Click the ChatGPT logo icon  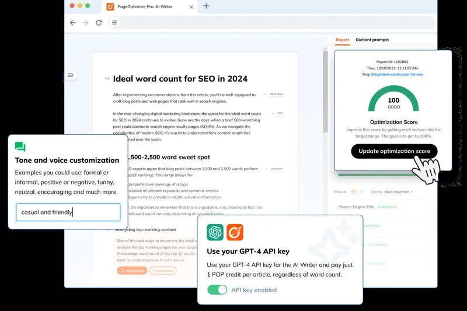[x=215, y=232]
